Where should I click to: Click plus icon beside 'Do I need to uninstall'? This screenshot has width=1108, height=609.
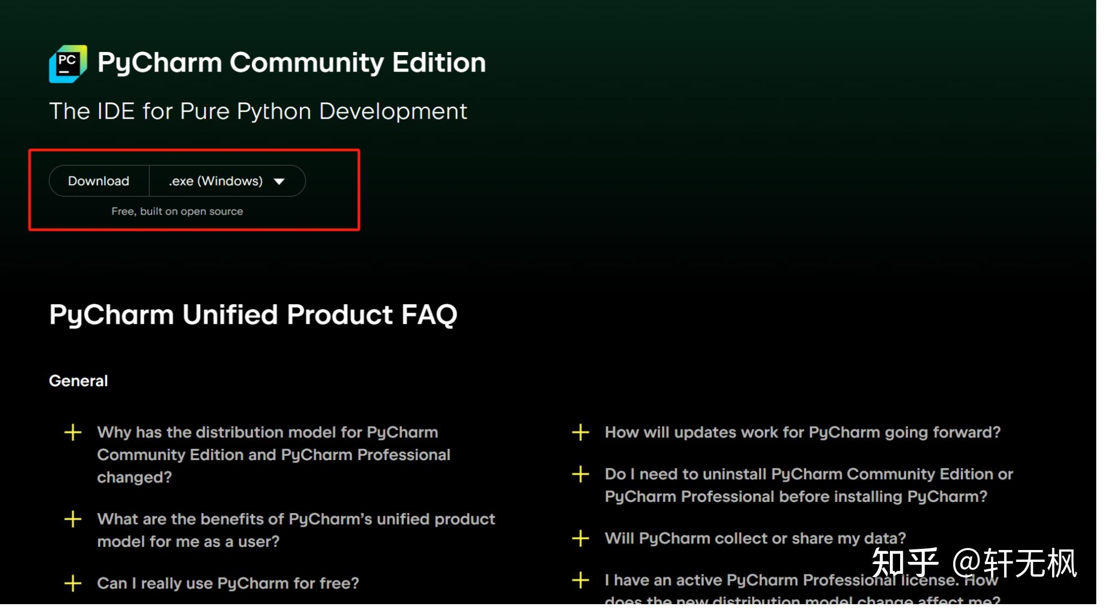pos(580,474)
